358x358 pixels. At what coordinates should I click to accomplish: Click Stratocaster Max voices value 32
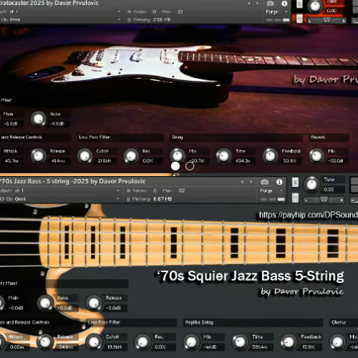180,11
